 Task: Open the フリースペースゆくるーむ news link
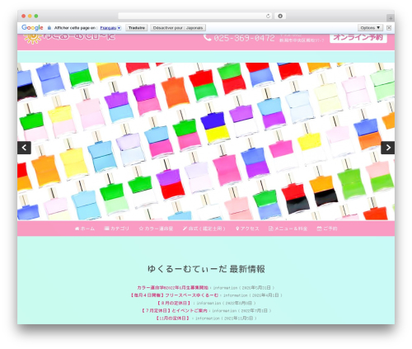(x=174, y=295)
